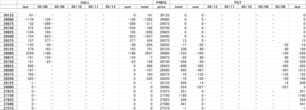Click PUT total cell showing 1180
The height and width of the screenshot is (110, 306).
point(178,95)
